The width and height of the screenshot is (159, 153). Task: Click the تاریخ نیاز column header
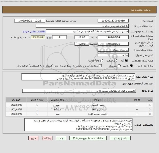pyautogui.click(x=16, y=100)
